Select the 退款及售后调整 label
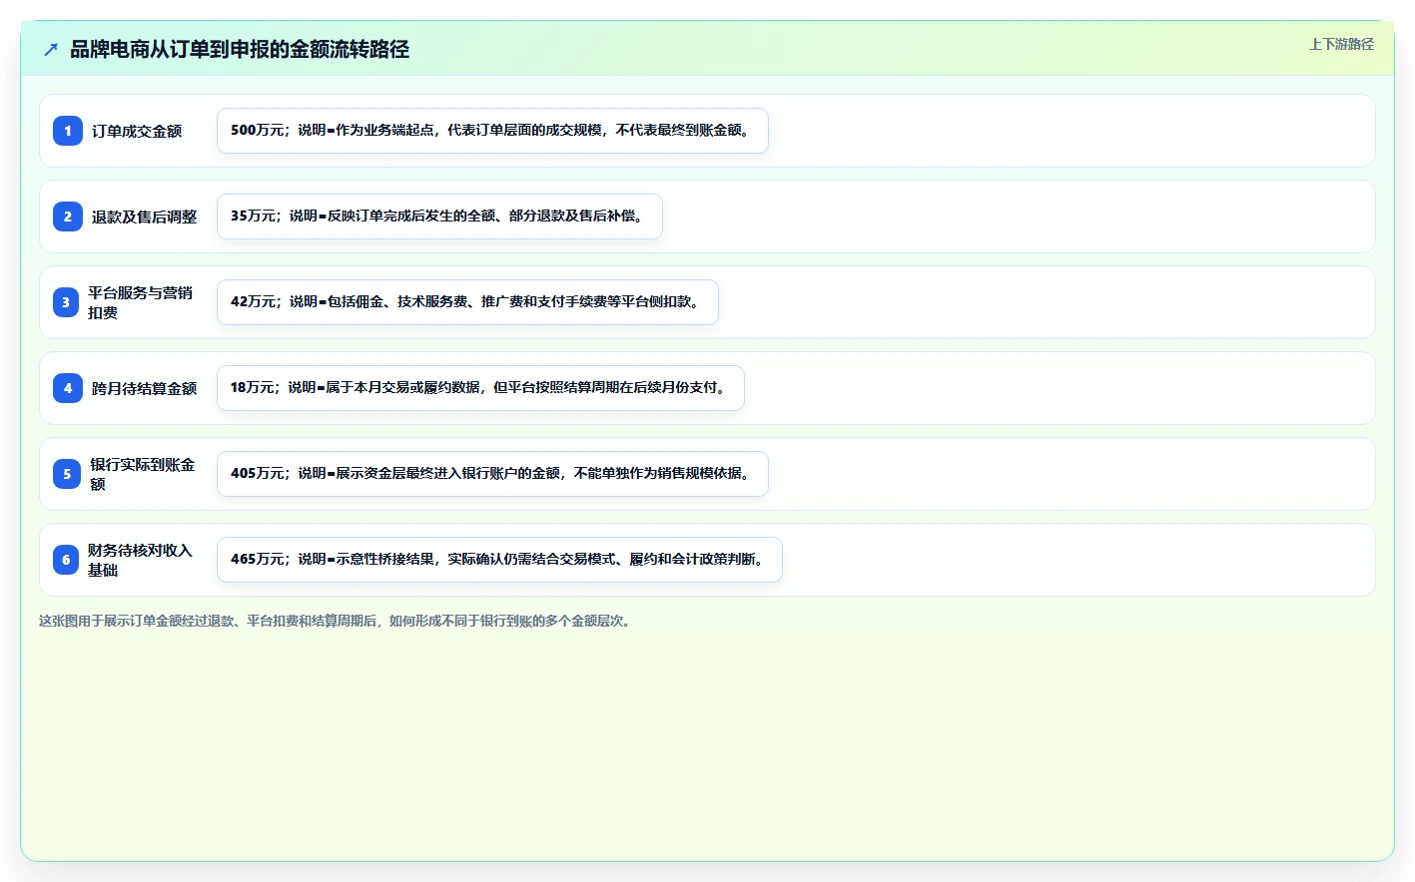This screenshot has width=1415, height=882. [x=144, y=217]
